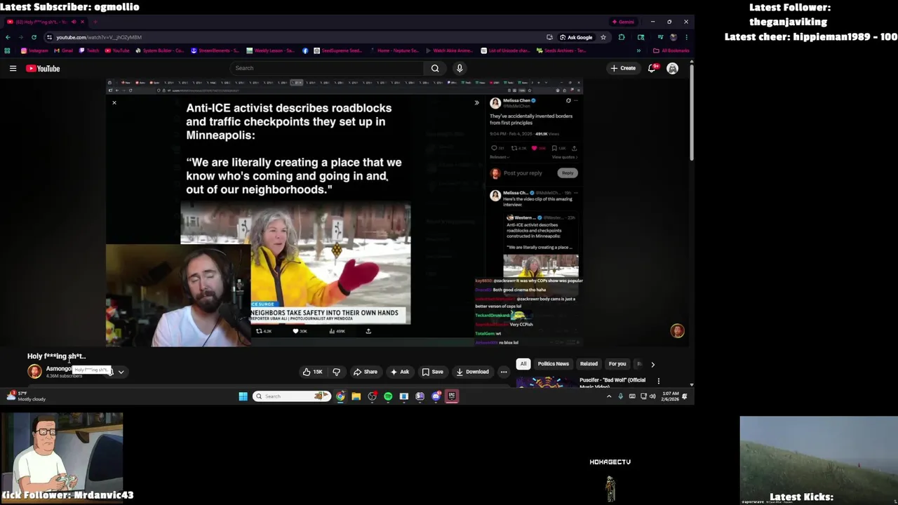
Task: Go to YouTube home via logo
Action: pyautogui.click(x=43, y=68)
